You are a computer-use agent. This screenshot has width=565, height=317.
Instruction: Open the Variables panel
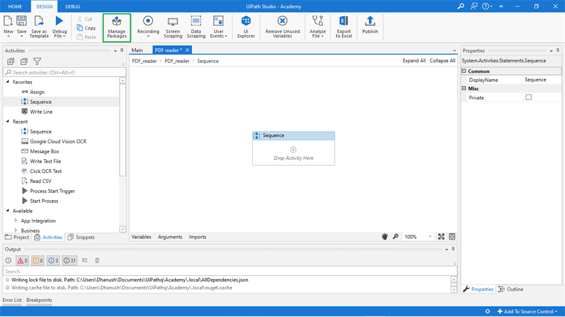(141, 237)
